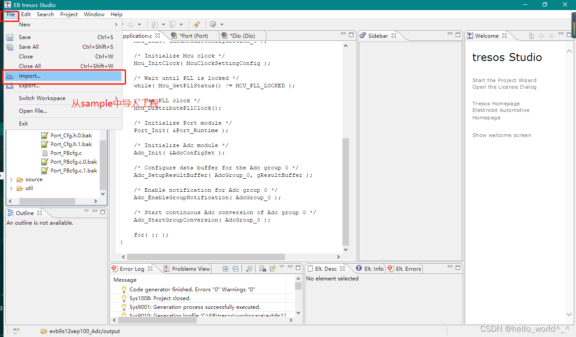576x337 pixels.
Task: Click the export log icon in Error Log
Action: tap(273, 269)
